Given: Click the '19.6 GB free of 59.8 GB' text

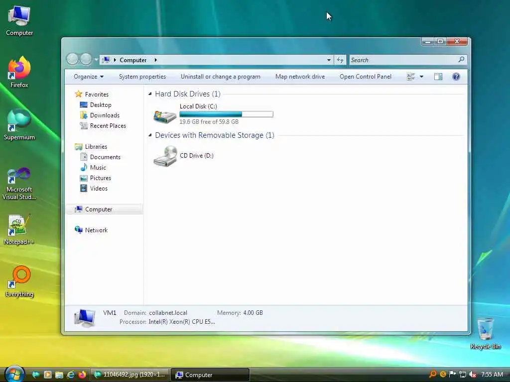Looking at the screenshot, I should pos(209,121).
